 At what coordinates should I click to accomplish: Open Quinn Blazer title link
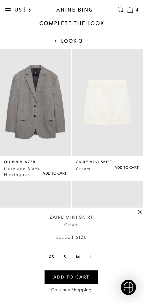20,162
